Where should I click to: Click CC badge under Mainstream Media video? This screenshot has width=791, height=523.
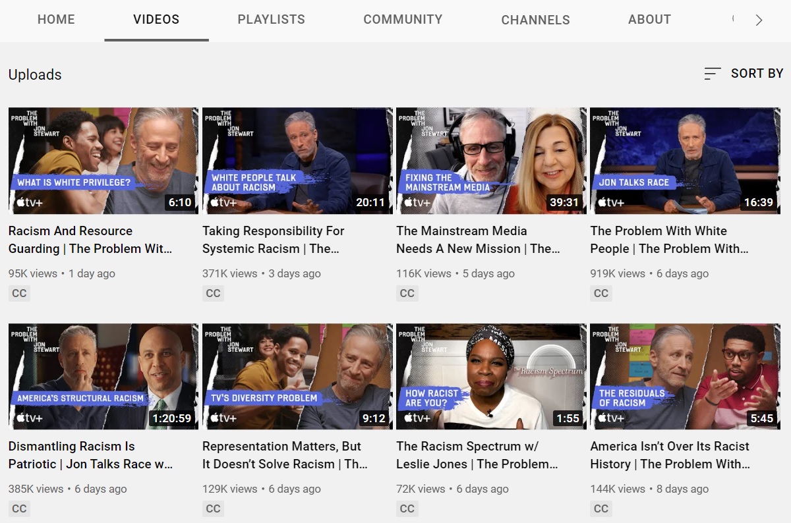(407, 293)
